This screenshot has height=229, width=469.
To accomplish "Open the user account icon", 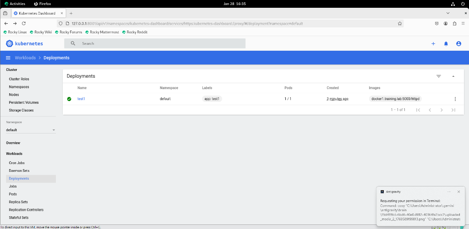I will point(458,43).
